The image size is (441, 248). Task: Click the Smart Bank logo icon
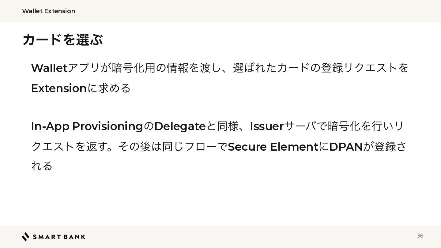point(26,237)
